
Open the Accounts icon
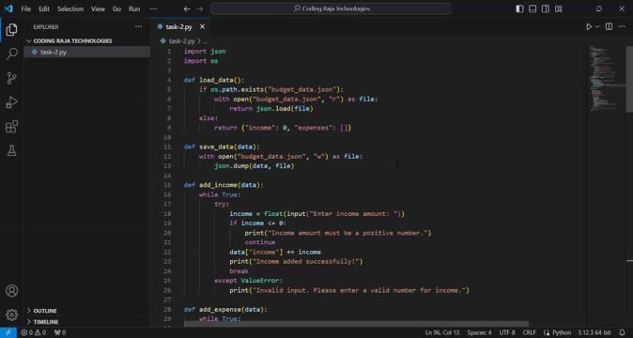tap(11, 290)
